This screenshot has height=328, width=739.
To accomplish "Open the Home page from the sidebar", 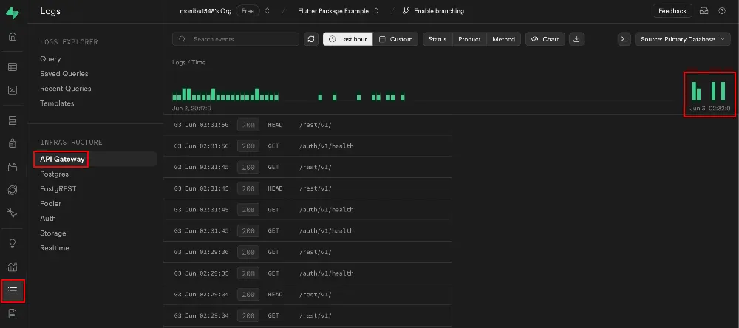I will 13,37.
